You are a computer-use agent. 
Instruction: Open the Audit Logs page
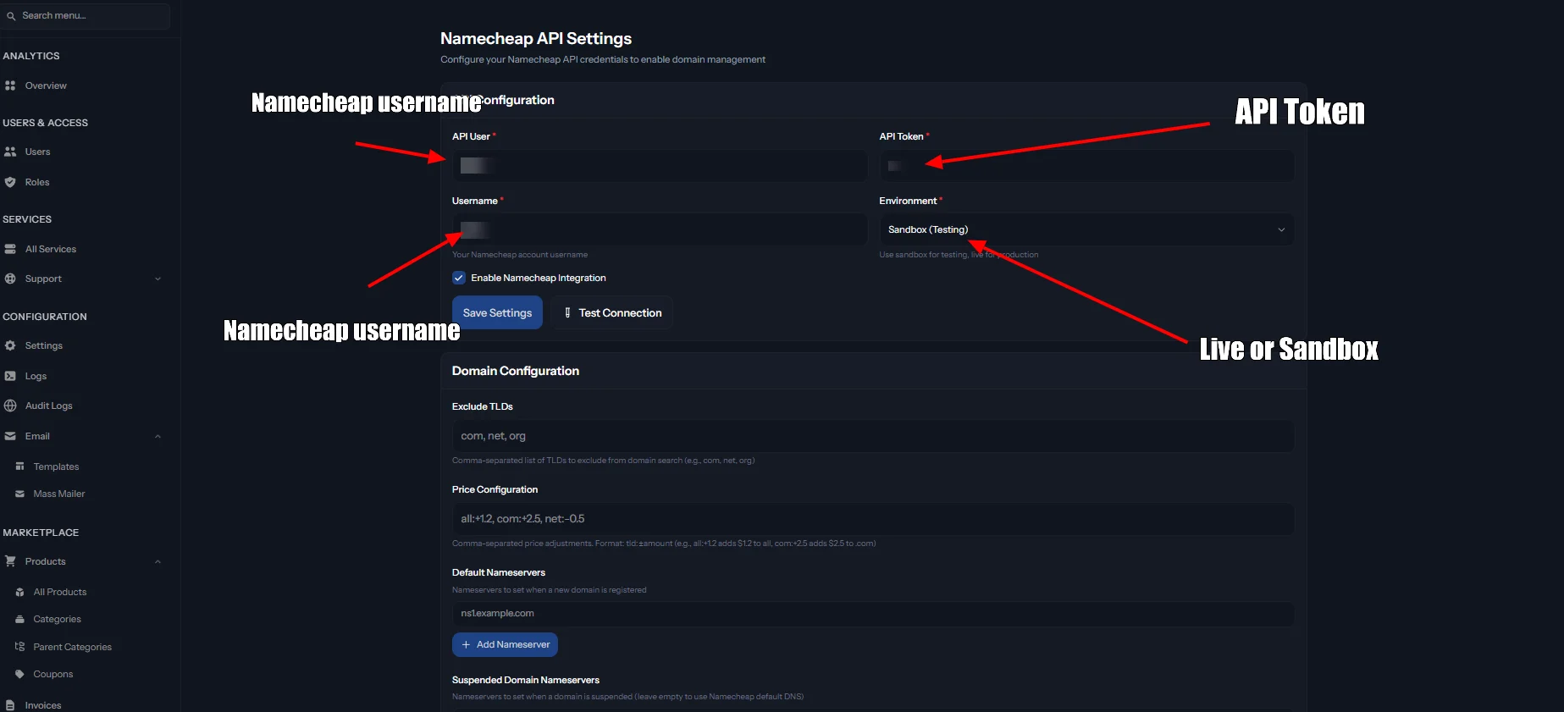[x=49, y=406]
